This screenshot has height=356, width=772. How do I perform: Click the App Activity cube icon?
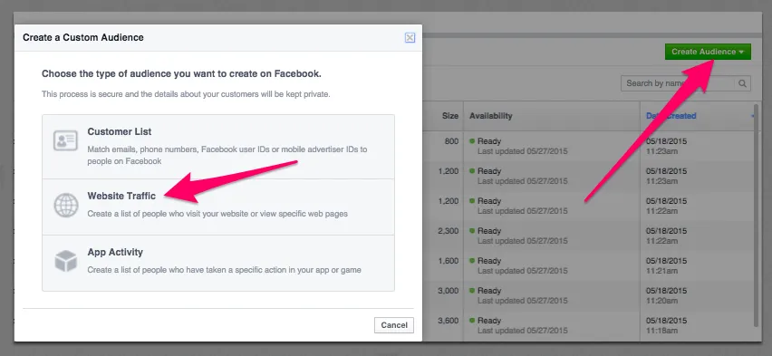point(65,261)
